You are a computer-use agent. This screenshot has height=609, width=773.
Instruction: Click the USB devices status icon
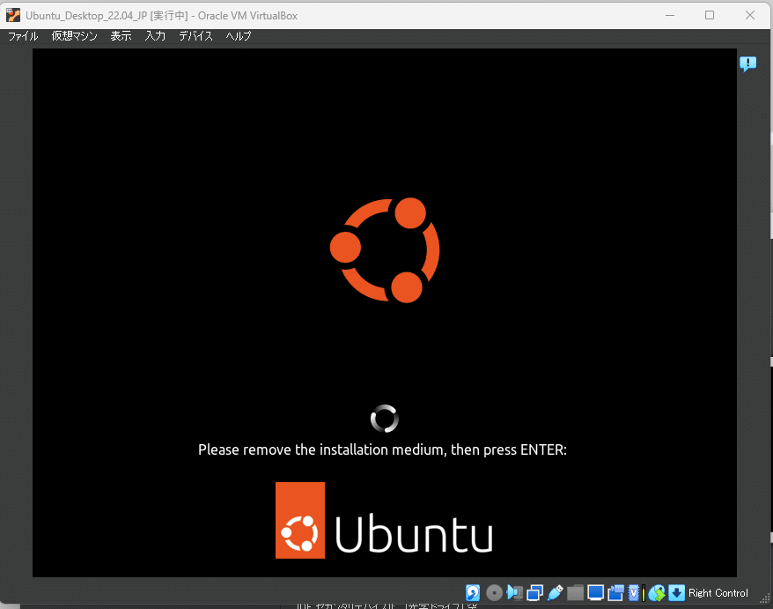point(555,592)
